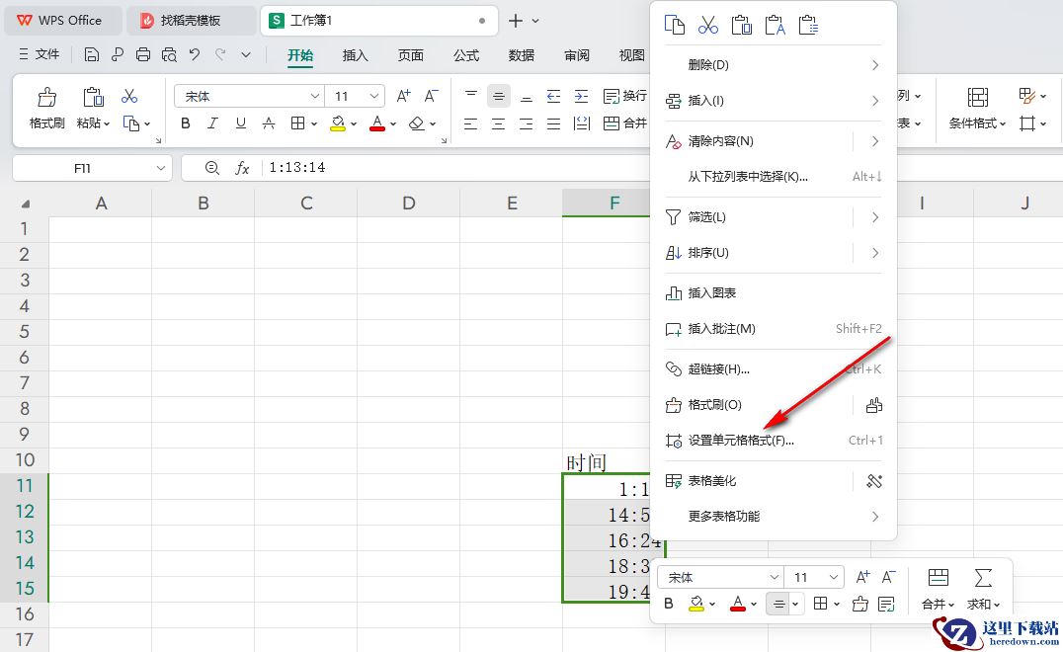The width and height of the screenshot is (1063, 652).
Task: Click the middle vertical align icon
Action: pos(498,96)
